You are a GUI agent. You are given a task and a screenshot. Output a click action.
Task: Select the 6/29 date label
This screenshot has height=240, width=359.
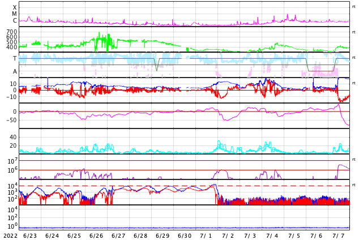pos(163,236)
